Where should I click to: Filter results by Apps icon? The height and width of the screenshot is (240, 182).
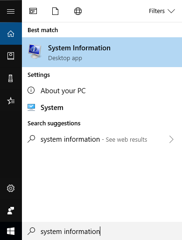33,11
